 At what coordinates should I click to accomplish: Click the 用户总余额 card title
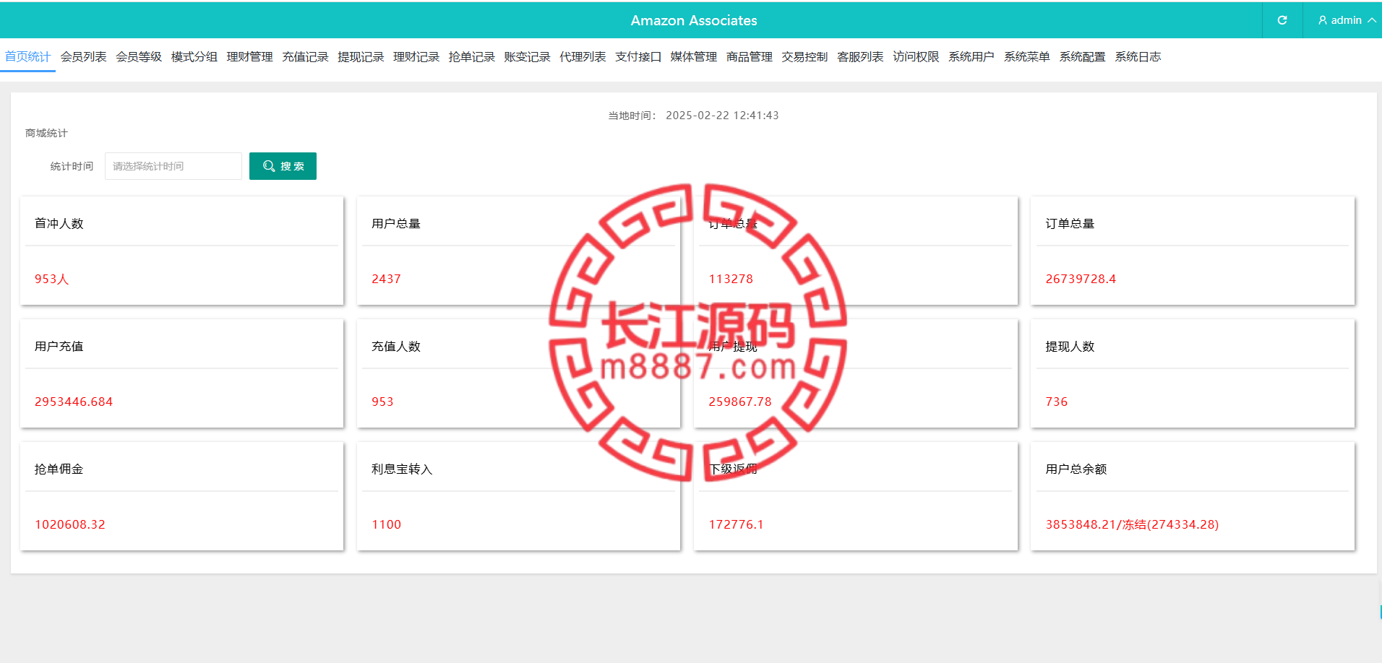point(1076,469)
